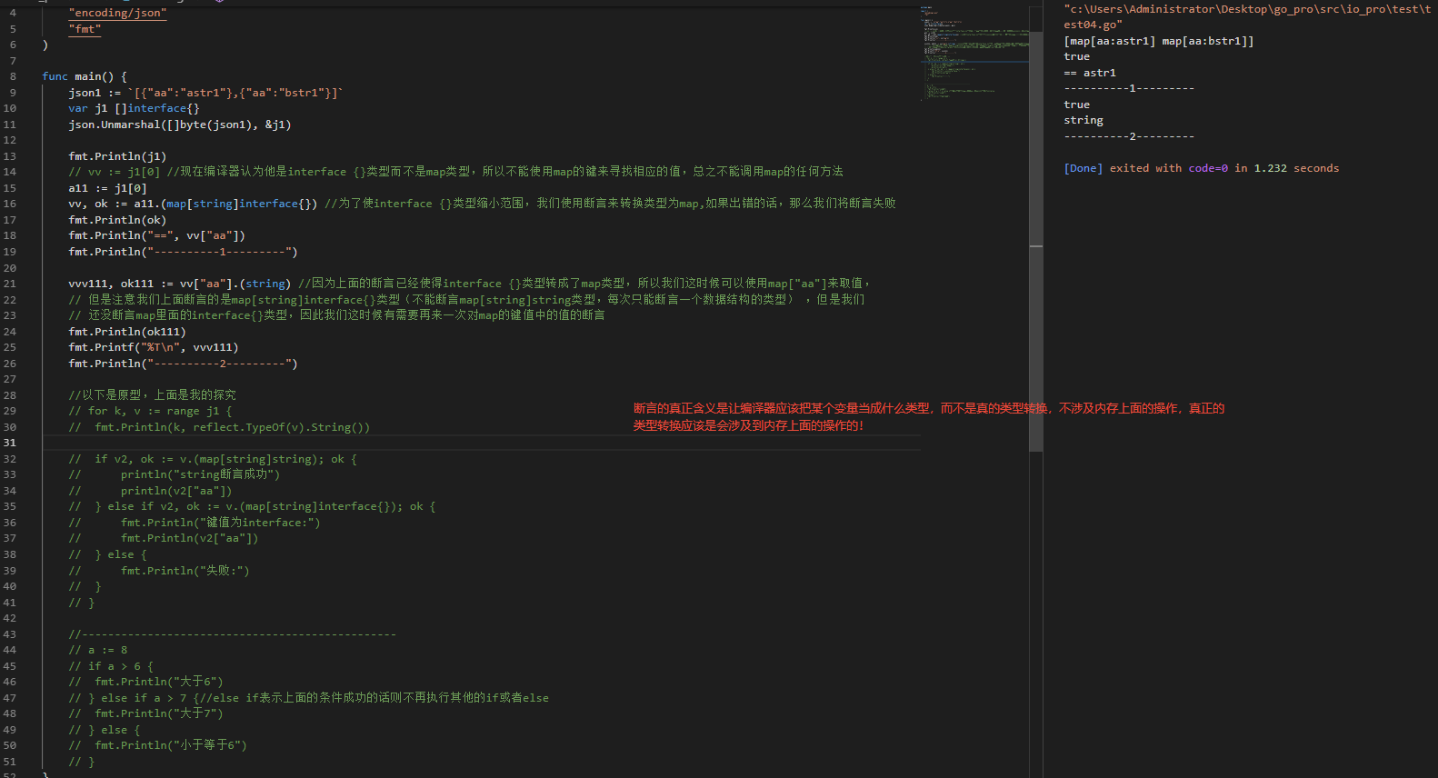This screenshot has height=778, width=1438.
Task: Click the output file path ending in est04.go
Action: [1247, 16]
